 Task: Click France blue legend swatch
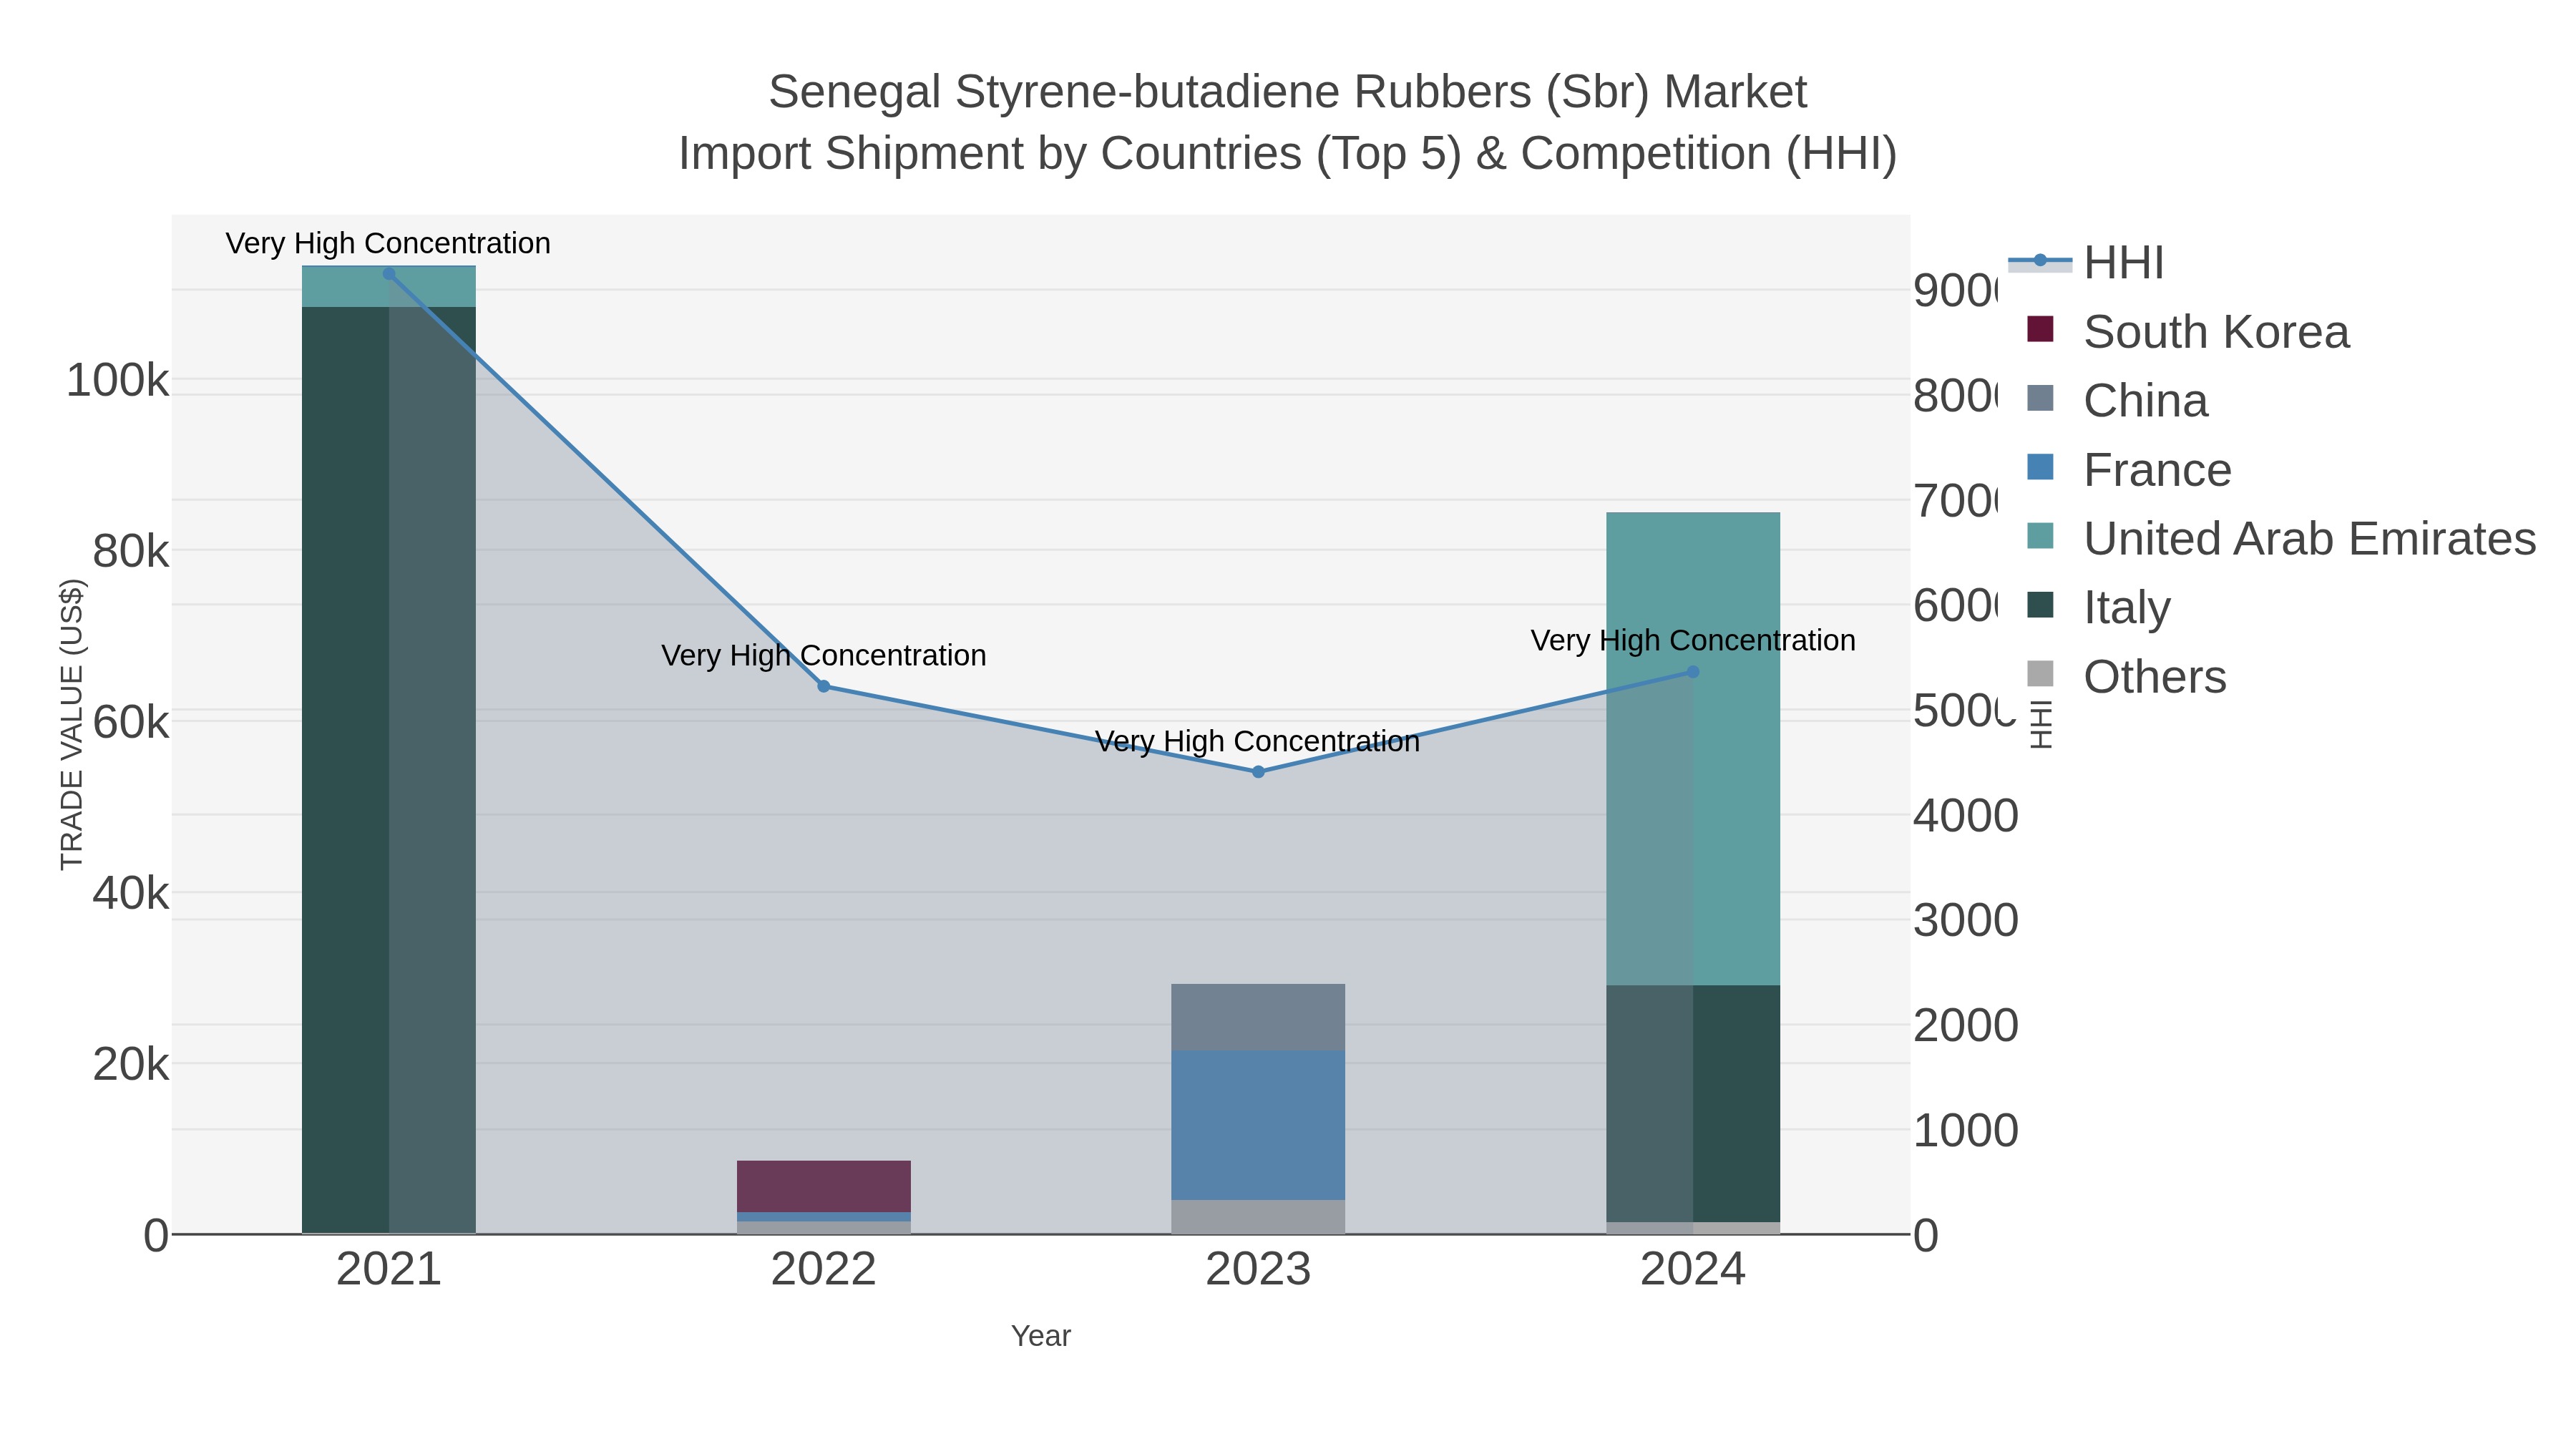tap(2040, 467)
